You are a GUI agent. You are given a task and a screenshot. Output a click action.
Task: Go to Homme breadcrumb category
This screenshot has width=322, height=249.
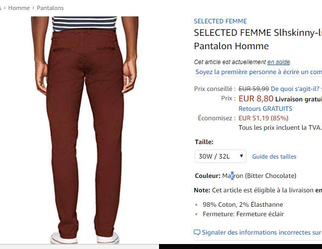point(19,8)
